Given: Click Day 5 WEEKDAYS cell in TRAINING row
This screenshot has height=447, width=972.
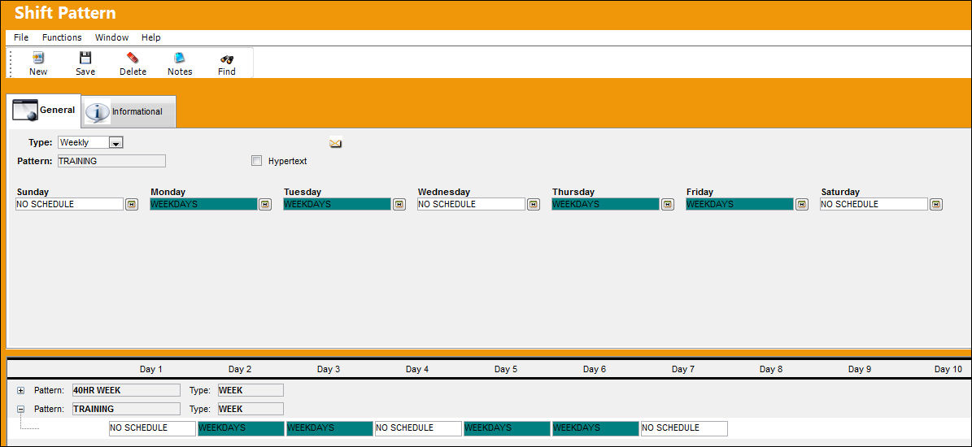Looking at the screenshot, I should [x=507, y=428].
